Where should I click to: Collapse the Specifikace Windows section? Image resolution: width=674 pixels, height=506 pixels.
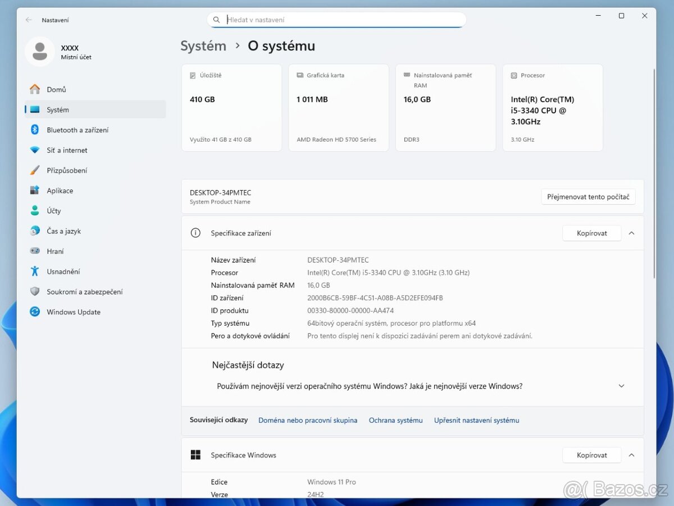tap(631, 455)
